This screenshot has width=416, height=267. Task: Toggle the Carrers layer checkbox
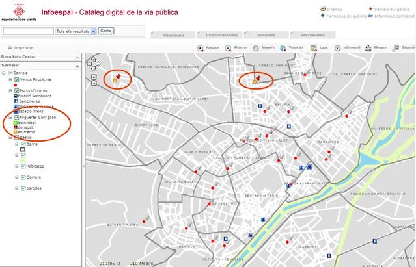(x=23, y=177)
